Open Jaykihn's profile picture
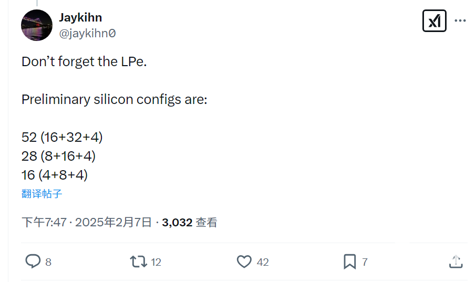Screen dimensions: 476x282 tap(37, 25)
